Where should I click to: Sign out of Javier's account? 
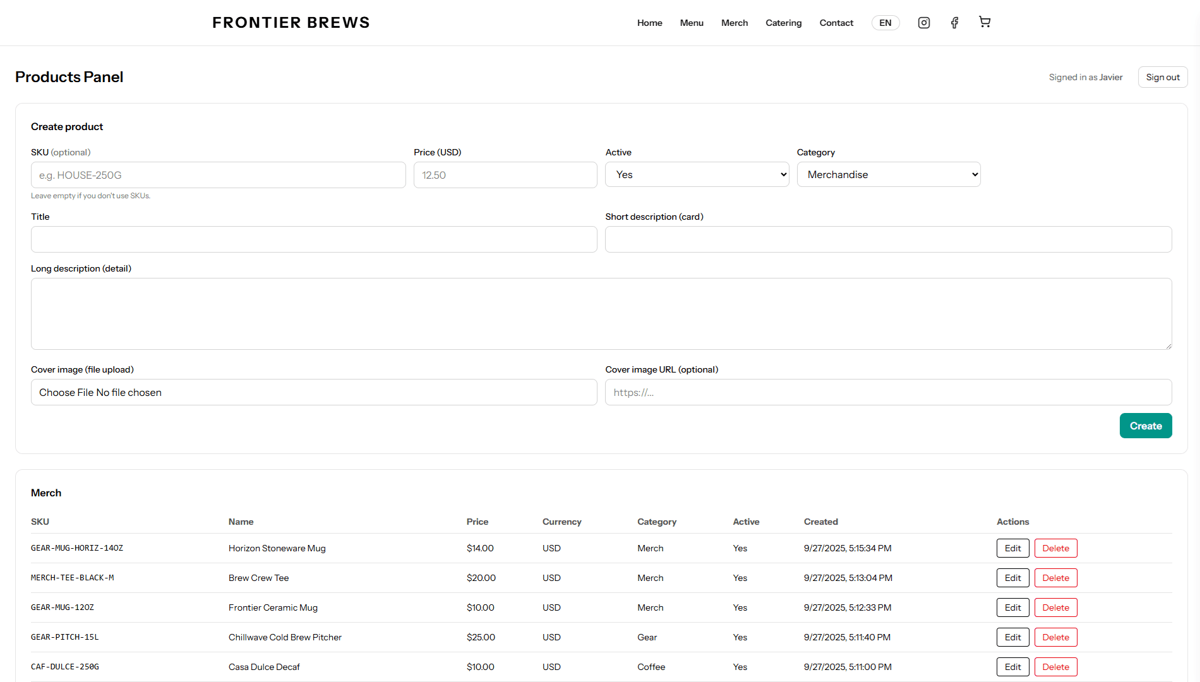click(x=1162, y=77)
